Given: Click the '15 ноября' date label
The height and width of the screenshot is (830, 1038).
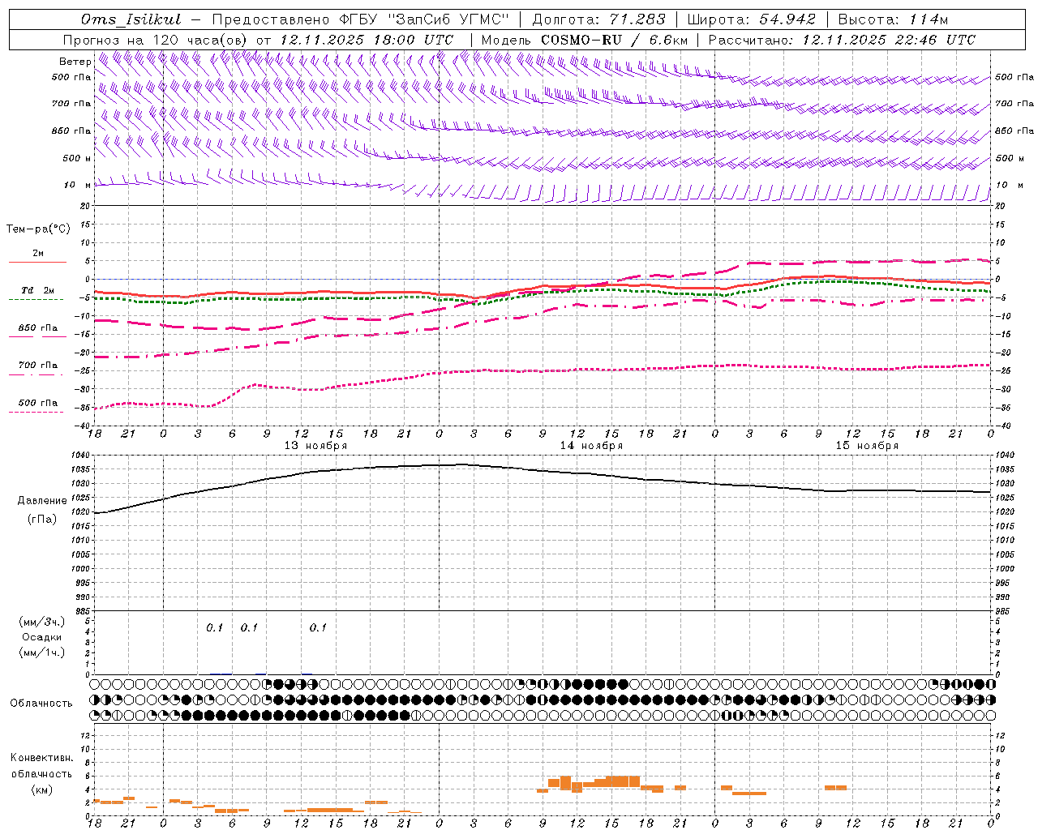Looking at the screenshot, I should coord(867,446).
